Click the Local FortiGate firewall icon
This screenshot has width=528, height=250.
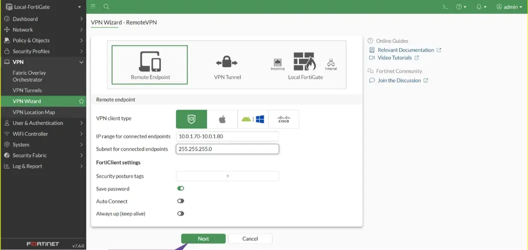[305, 61]
